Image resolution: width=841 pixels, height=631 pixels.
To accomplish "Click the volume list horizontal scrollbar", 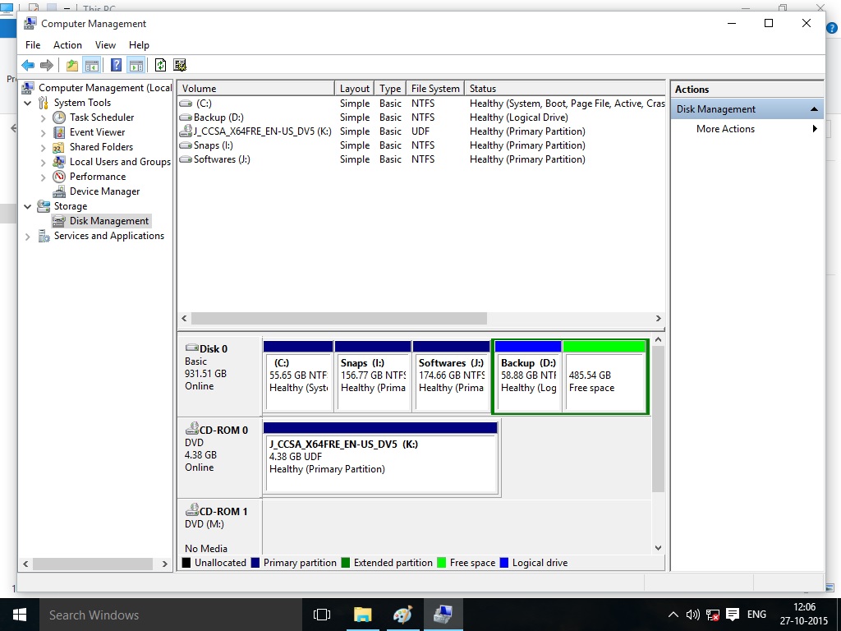I will [338, 318].
